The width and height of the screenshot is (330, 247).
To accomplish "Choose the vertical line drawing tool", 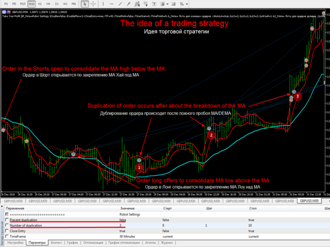I will (103, 4).
